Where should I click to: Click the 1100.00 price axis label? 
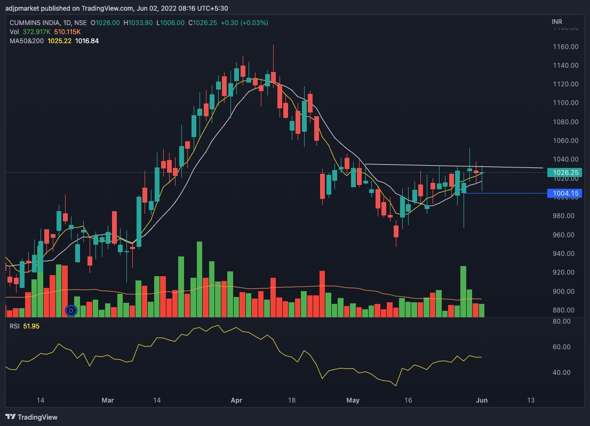565,103
